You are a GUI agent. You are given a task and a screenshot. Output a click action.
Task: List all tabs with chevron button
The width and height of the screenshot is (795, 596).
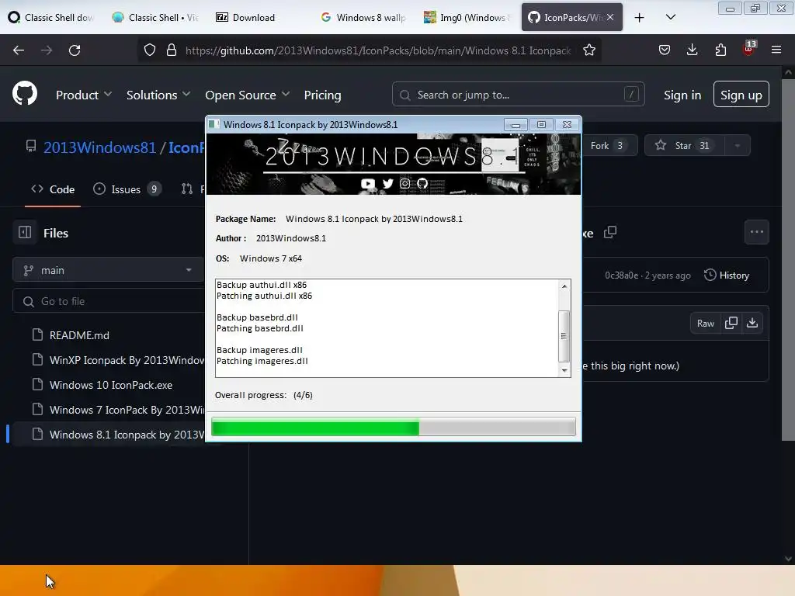pos(670,17)
